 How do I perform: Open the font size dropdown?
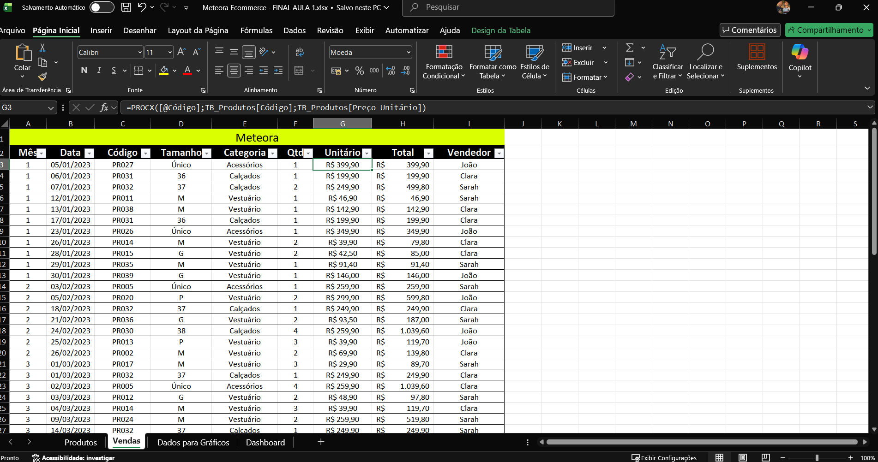170,53
